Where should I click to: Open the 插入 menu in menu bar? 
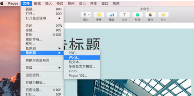49,3
